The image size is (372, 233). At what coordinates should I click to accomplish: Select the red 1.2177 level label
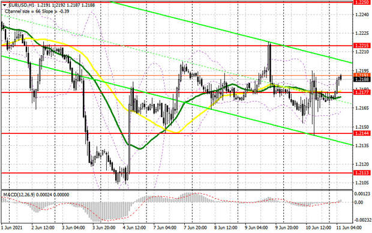coord(362,92)
